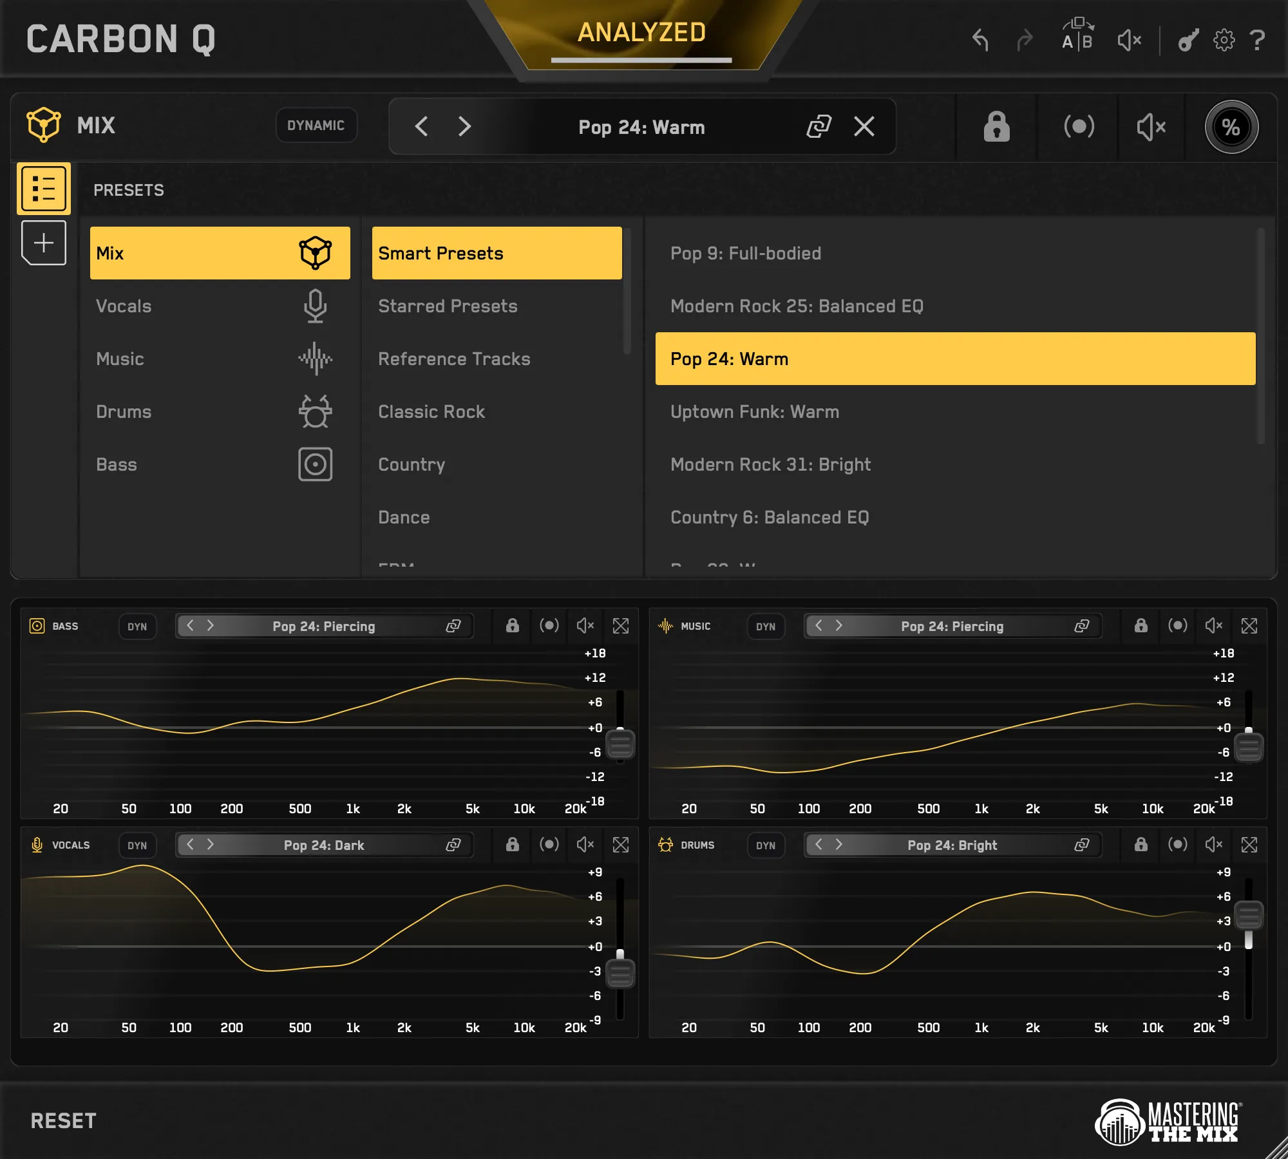This screenshot has width=1288, height=1159.
Task: Previous preset arrow on MUSIC channel
Action: [x=819, y=625]
